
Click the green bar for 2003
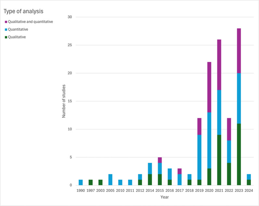[x=100, y=182]
